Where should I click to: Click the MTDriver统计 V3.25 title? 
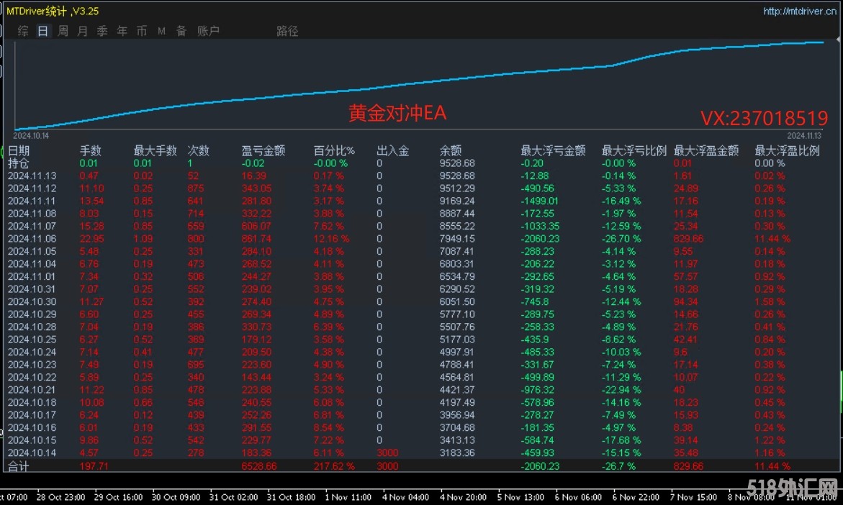(53, 11)
